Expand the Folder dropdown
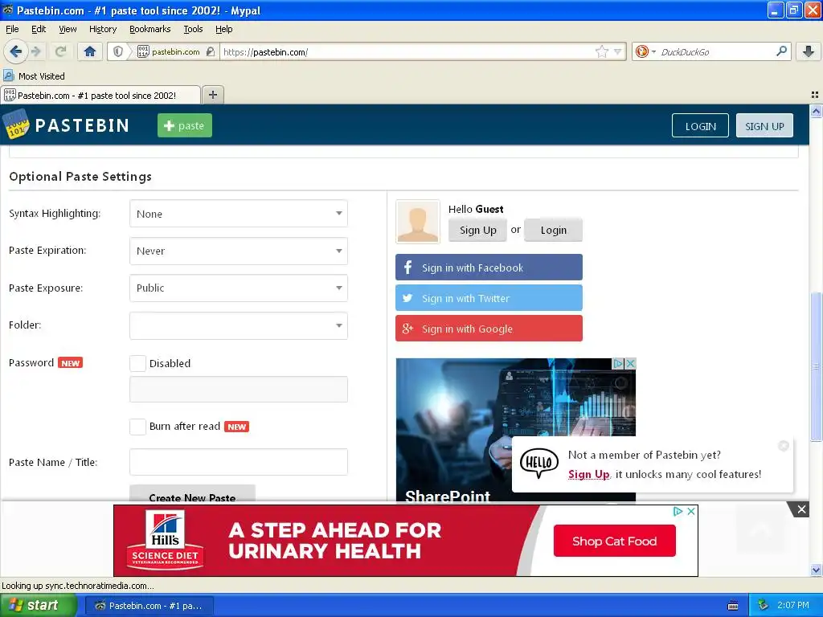Image resolution: width=823 pixels, height=617 pixels. [238, 325]
